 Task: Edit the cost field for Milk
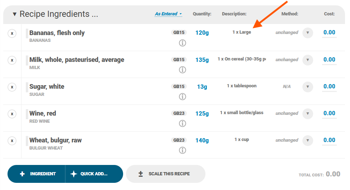click(329, 60)
